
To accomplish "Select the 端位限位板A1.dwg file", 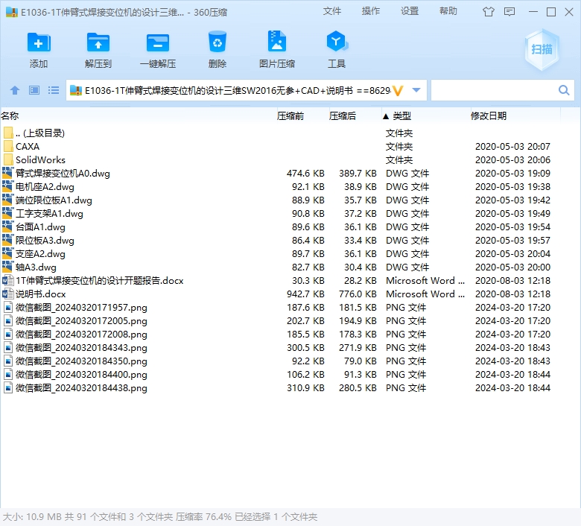I will click(x=54, y=200).
